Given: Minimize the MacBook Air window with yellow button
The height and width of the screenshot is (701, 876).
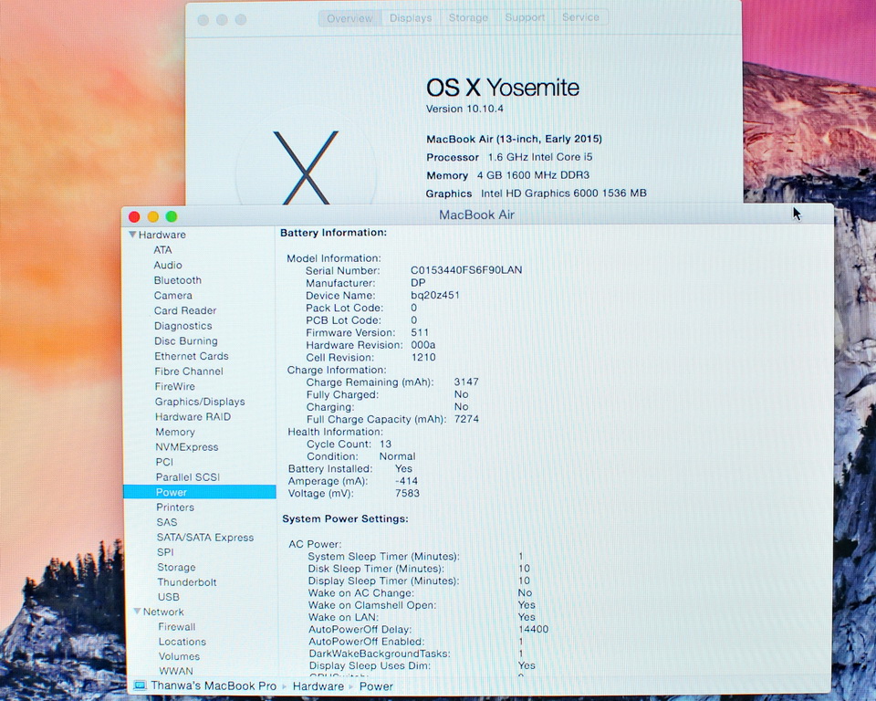Looking at the screenshot, I should [153, 216].
